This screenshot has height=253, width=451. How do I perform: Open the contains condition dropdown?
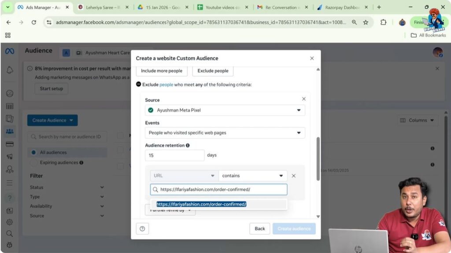point(253,176)
